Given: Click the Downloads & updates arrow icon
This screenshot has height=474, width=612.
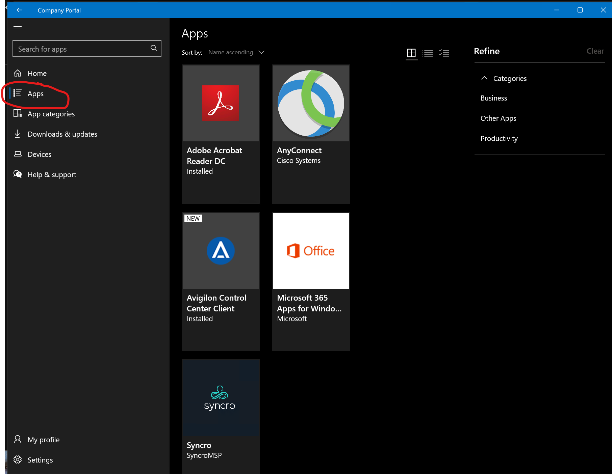Looking at the screenshot, I should tap(18, 134).
